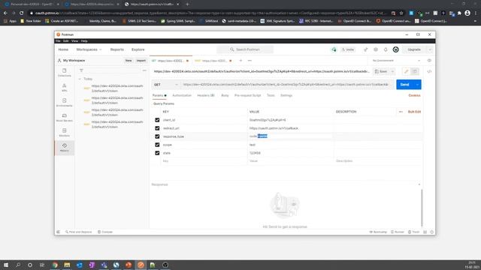Click the Search Postman field
This screenshot has width=481, height=270.
point(245,49)
